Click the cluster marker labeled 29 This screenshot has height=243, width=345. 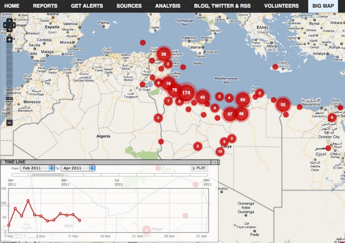tap(163, 55)
